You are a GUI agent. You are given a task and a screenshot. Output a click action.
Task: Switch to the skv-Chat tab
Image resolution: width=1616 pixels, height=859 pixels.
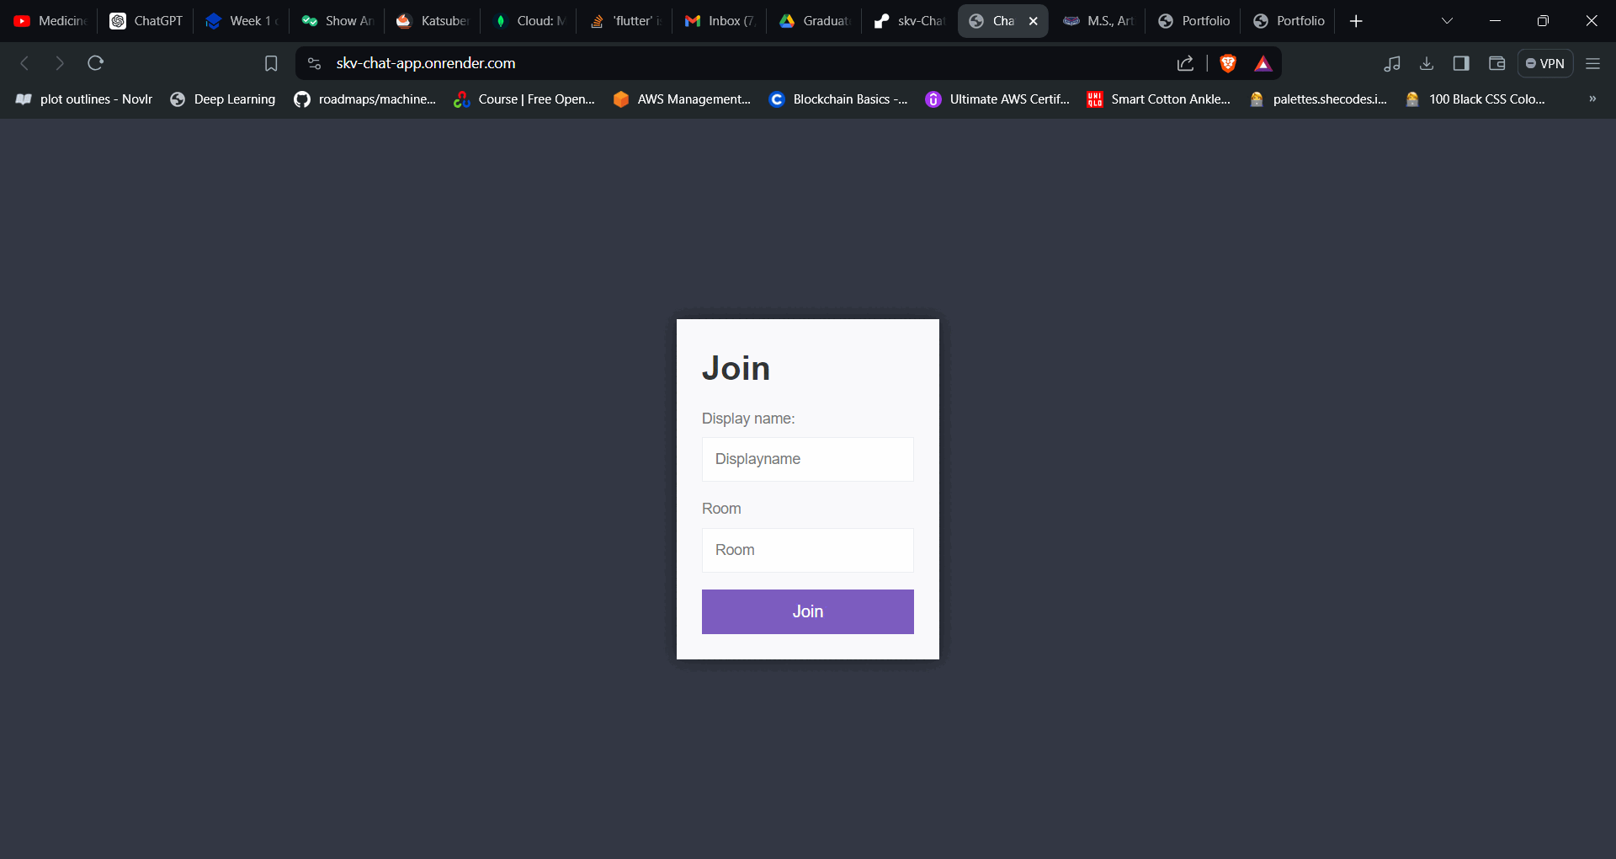point(910,21)
